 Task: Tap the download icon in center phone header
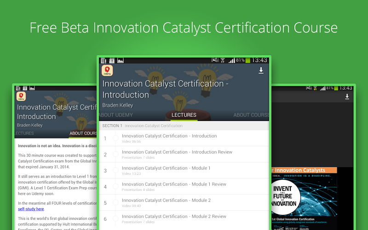point(261,71)
